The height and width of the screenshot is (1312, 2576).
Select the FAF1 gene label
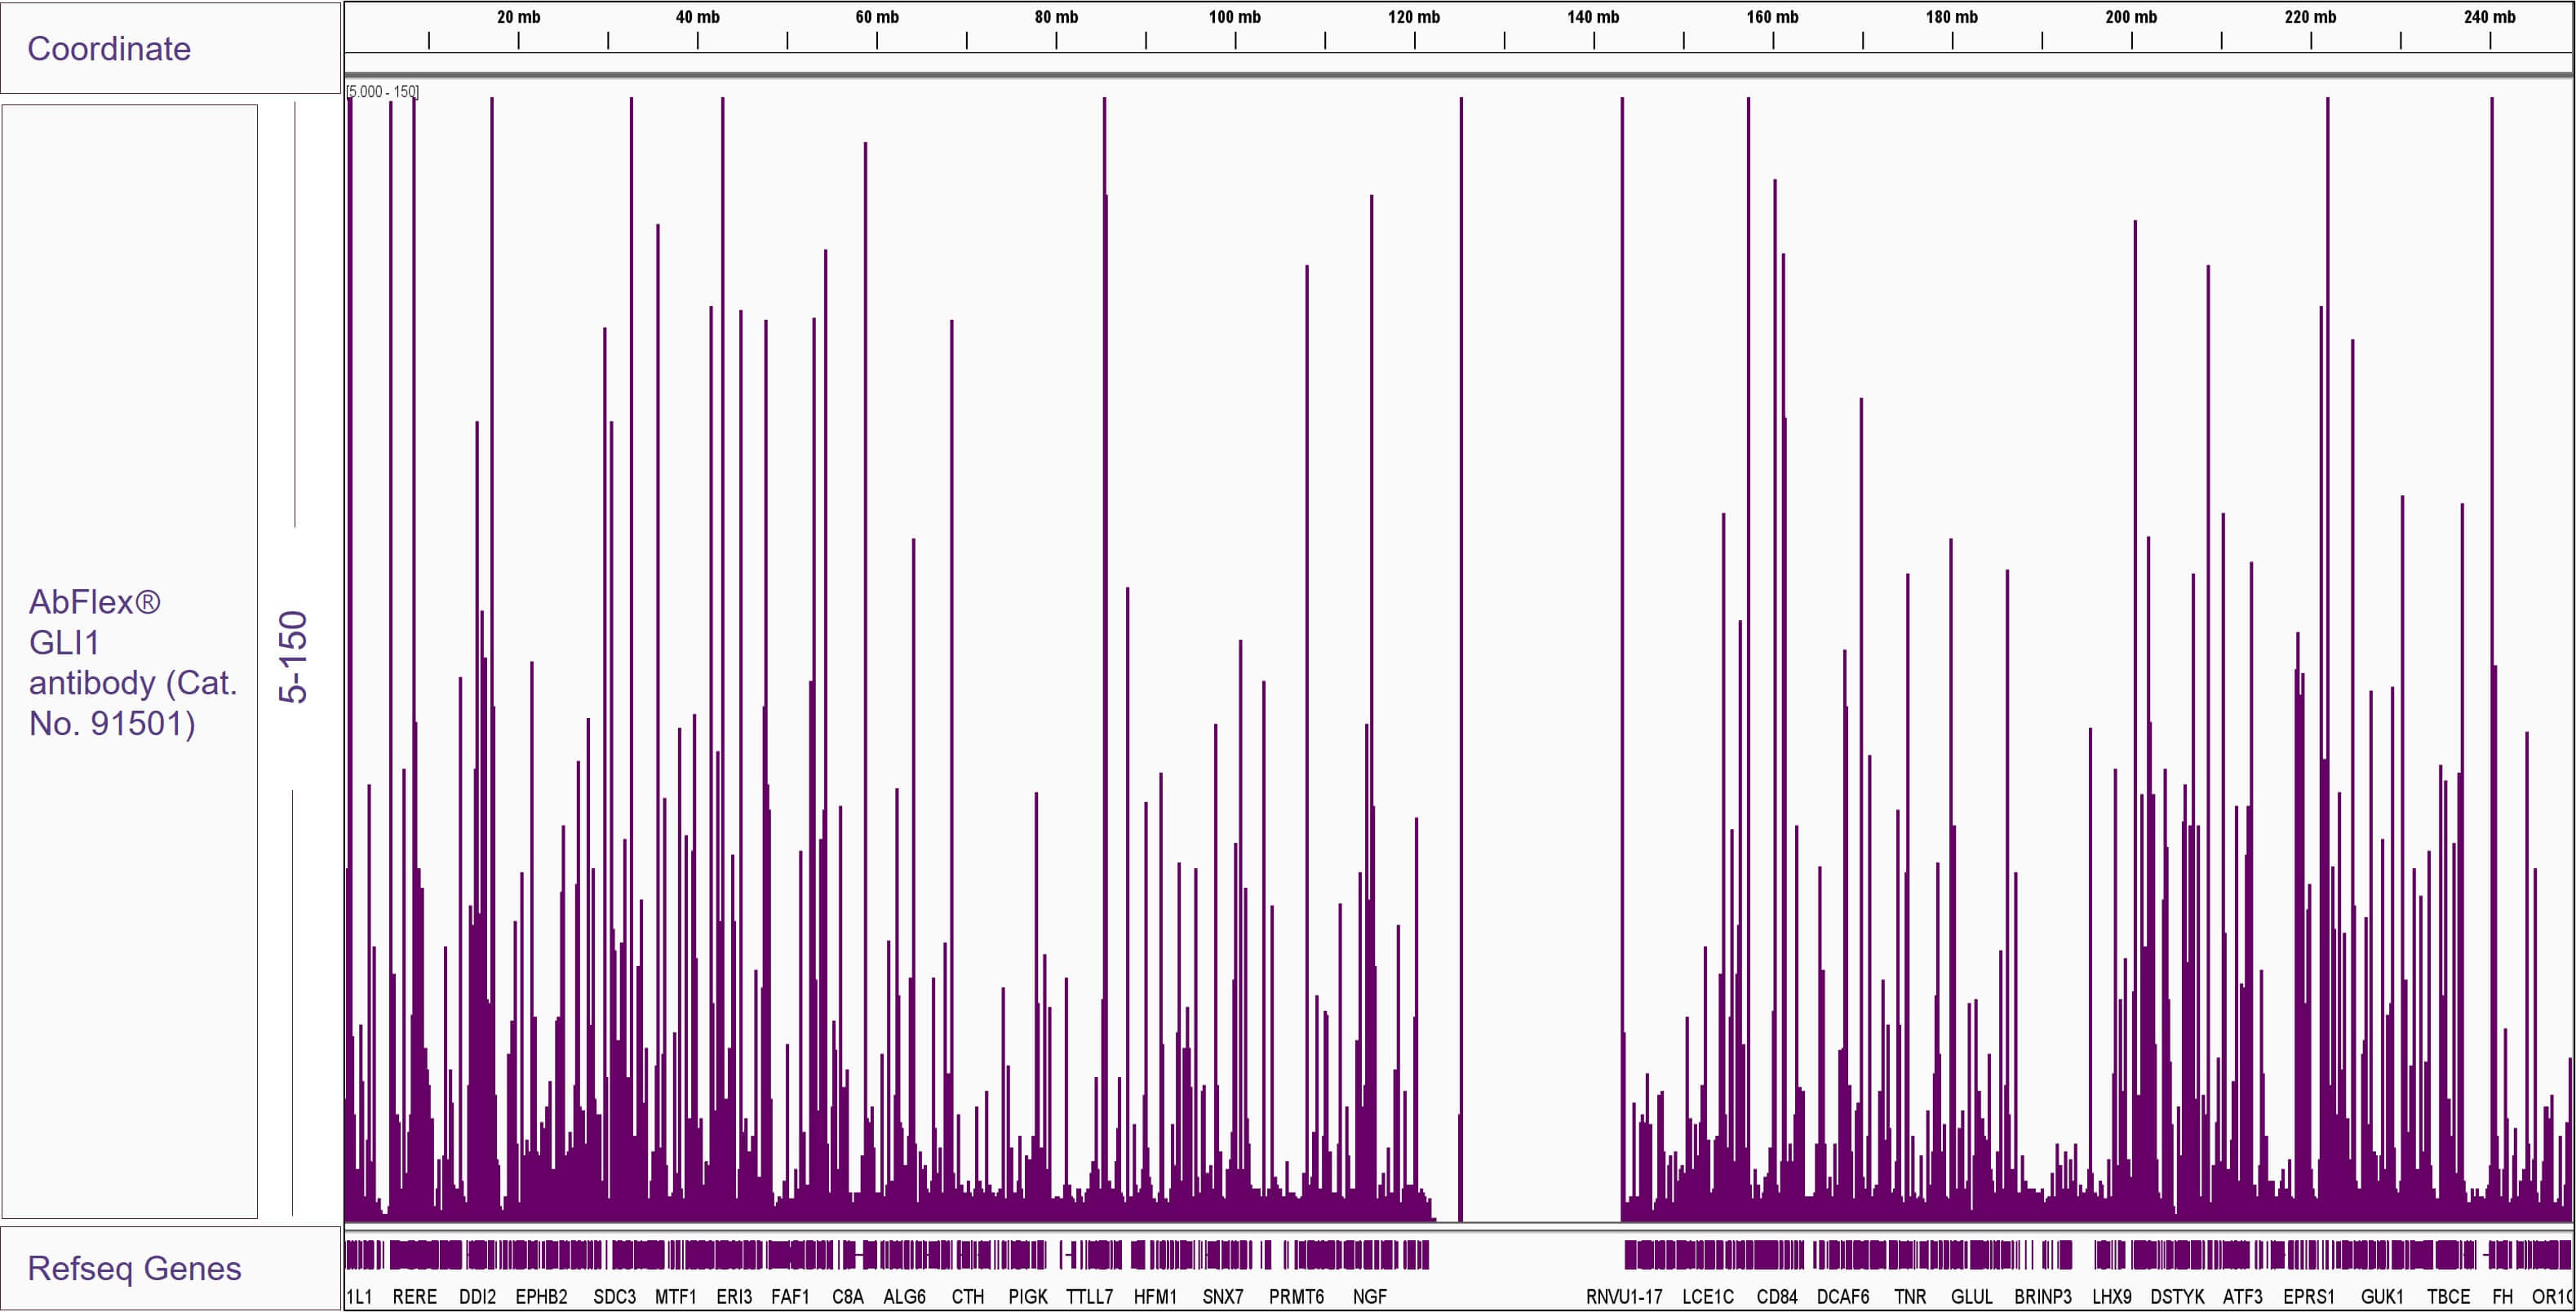tap(790, 1296)
